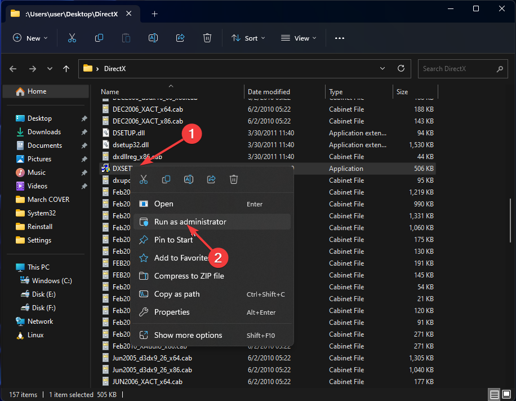Open the New dropdown menu
The height and width of the screenshot is (401, 516).
(x=30, y=38)
